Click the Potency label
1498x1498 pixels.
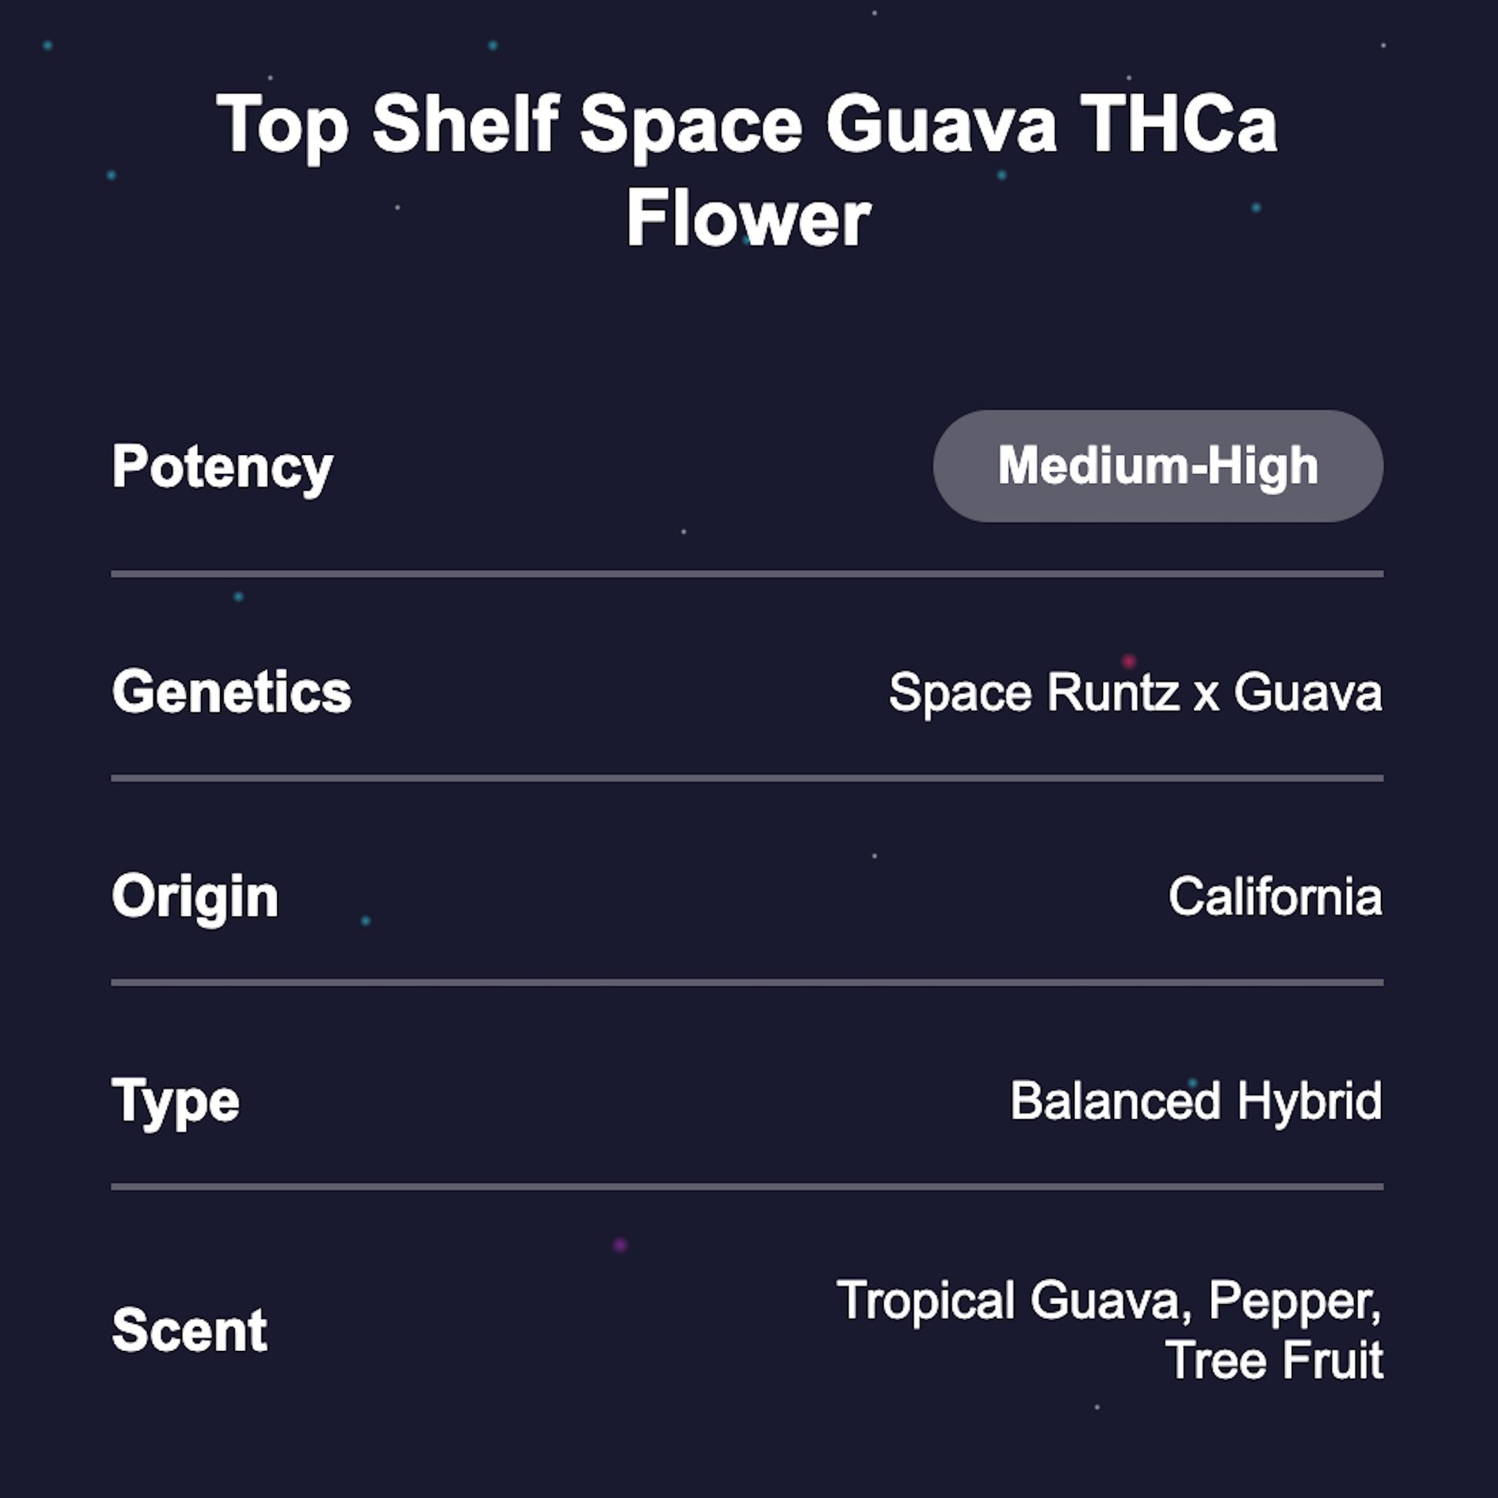click(x=222, y=467)
